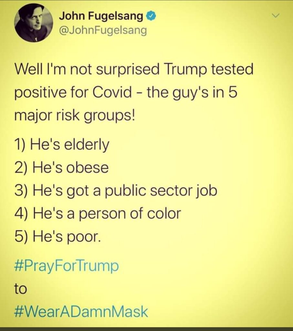Screen dimensions: 293x331
Task: Open the John Fugelsang display name
Action: click(x=101, y=16)
